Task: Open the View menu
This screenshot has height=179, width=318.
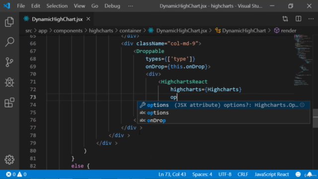Action: pos(79,6)
